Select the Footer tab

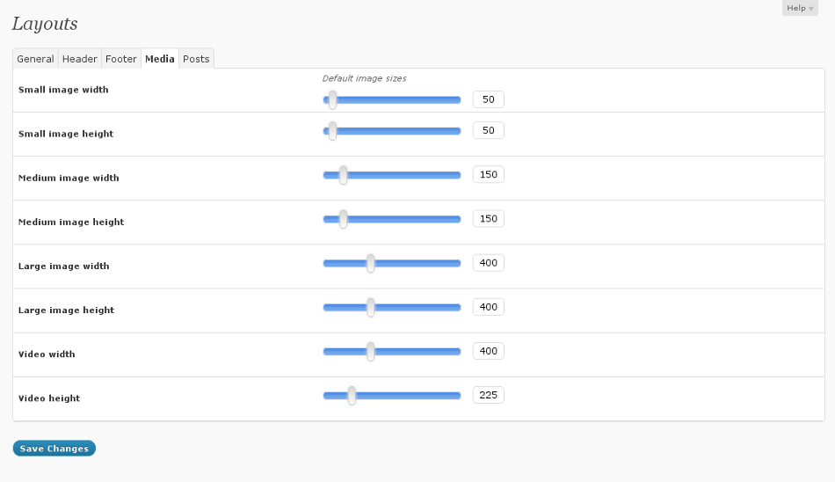pos(121,59)
